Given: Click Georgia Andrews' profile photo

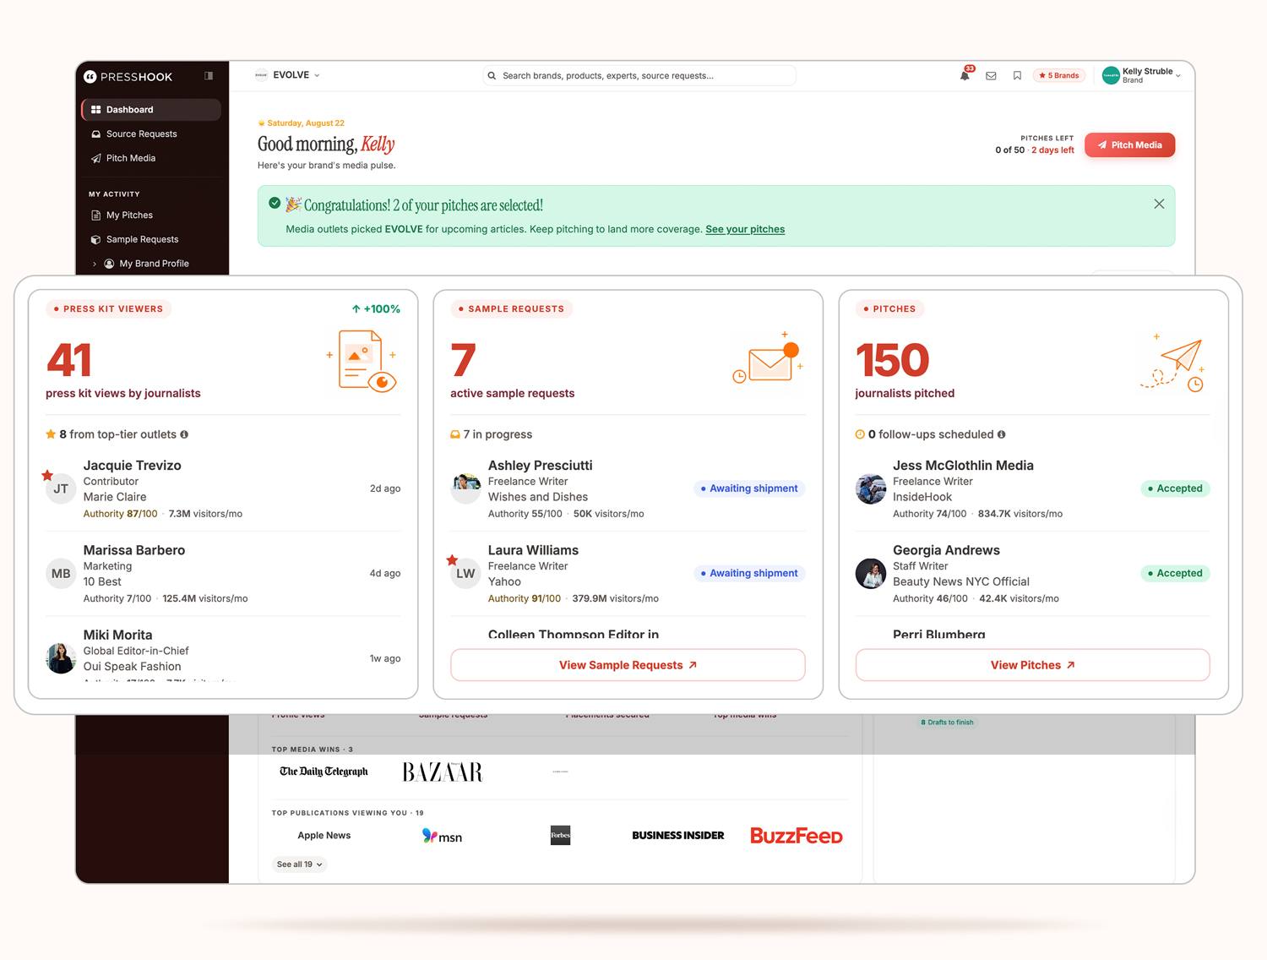Looking at the screenshot, I should [870, 574].
